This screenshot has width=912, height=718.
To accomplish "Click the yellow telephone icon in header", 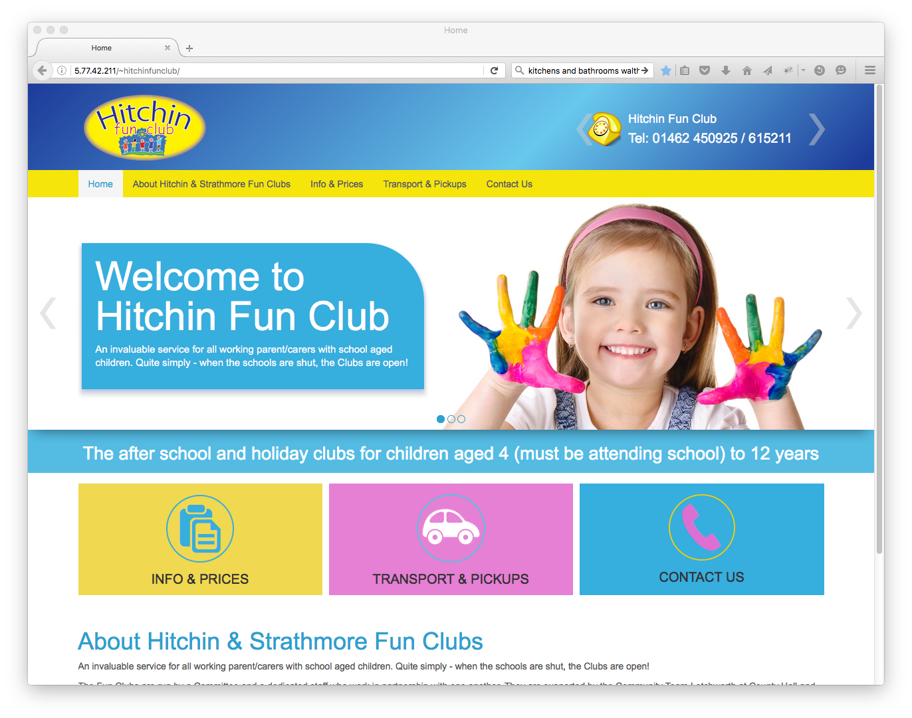I will click(x=604, y=129).
